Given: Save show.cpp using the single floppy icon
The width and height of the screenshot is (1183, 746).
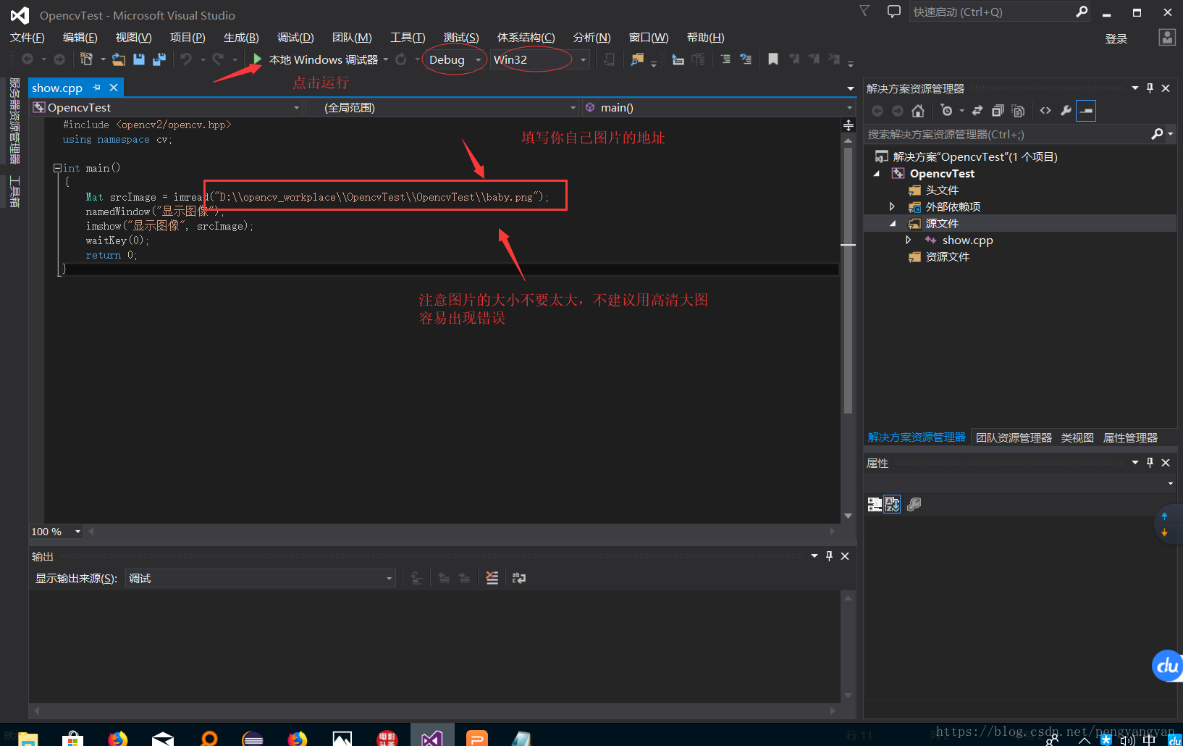Looking at the screenshot, I should coord(139,59).
